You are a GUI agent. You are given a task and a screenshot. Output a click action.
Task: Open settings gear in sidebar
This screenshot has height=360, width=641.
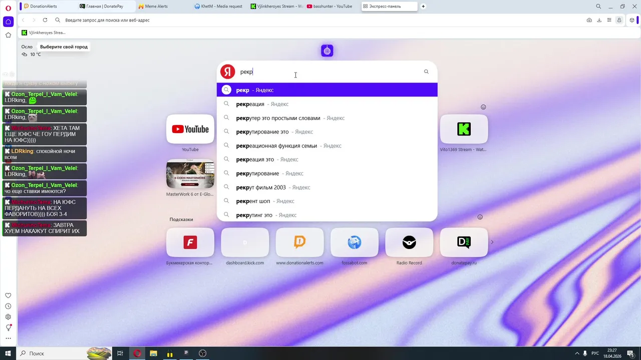[x=8, y=317]
